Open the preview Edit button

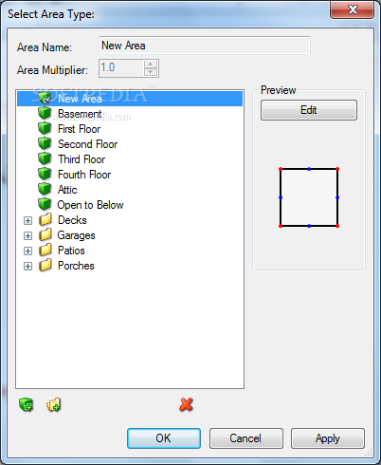point(309,110)
